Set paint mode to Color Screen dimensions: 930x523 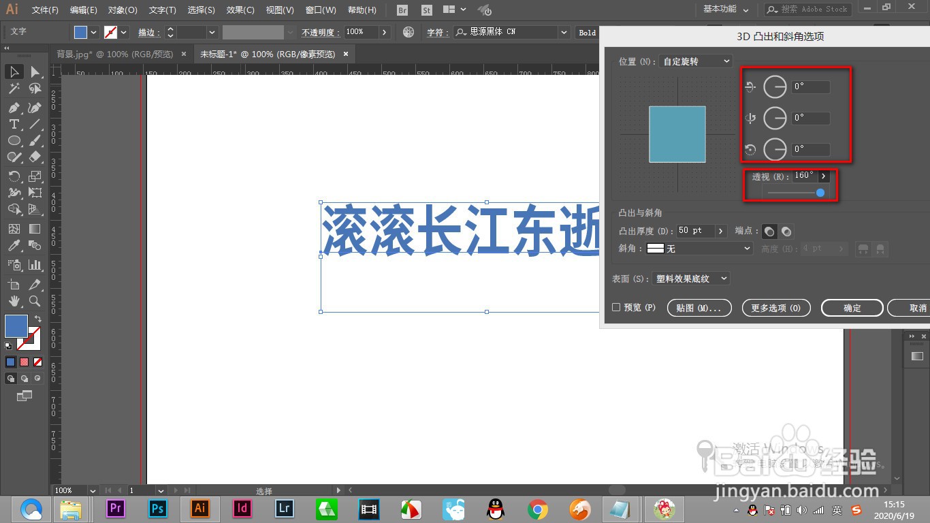coord(11,362)
